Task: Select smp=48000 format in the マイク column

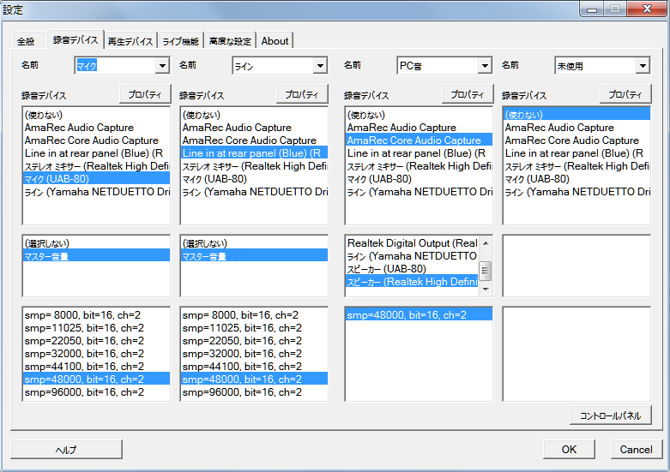Action: [96, 379]
